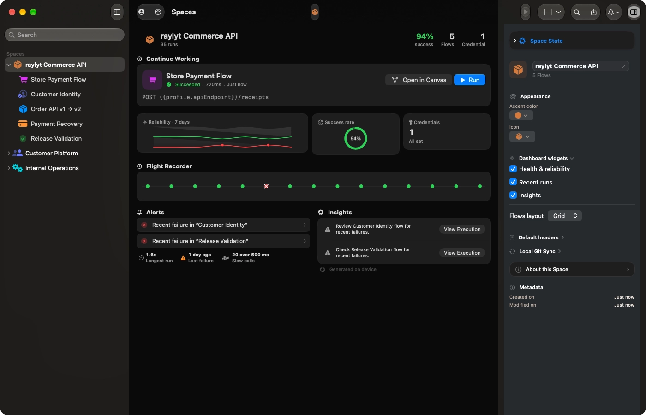View Execution for Release Validation insight
The image size is (646, 415).
click(462, 253)
